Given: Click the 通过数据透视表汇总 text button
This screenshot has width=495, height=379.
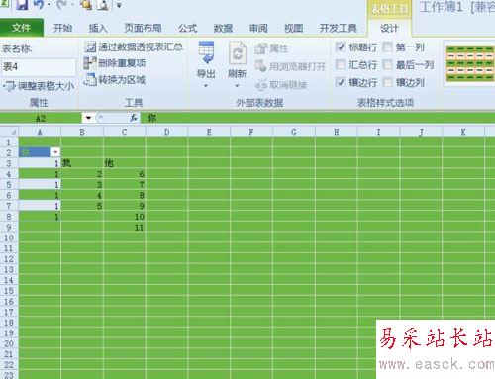Looking at the screenshot, I should 141,47.
